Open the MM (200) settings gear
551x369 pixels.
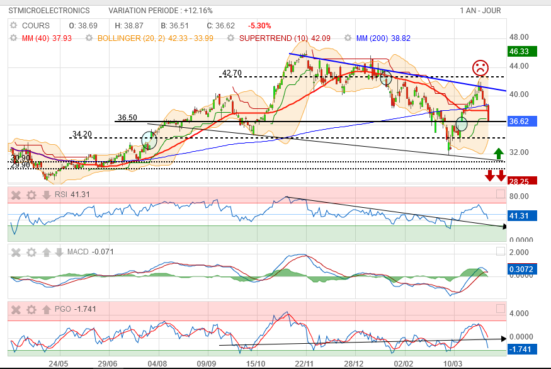pos(348,38)
